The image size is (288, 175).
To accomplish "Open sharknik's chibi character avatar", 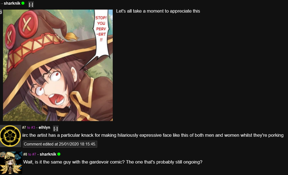I will coord(11,162).
